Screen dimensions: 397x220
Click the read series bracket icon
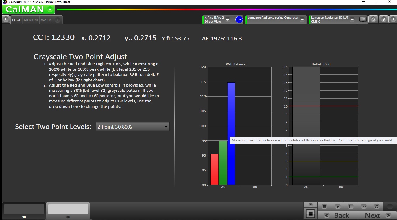(351, 206)
